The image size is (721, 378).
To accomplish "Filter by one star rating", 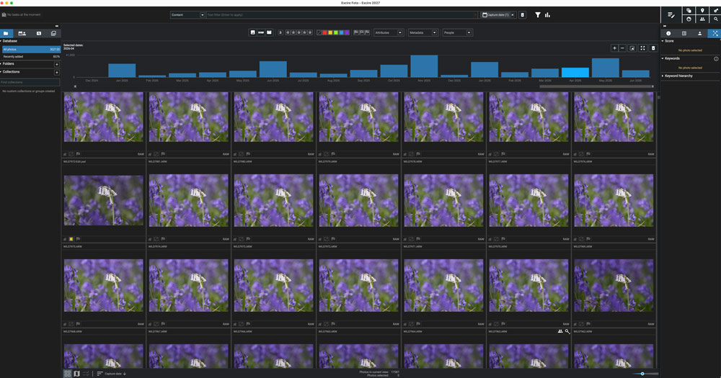I will click(288, 32).
